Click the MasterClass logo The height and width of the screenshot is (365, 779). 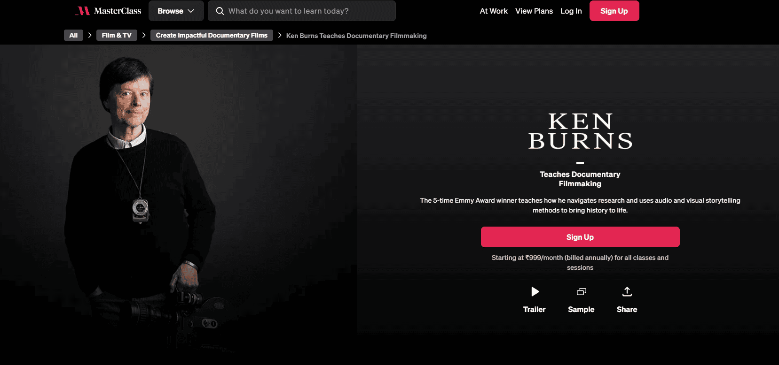pos(109,11)
